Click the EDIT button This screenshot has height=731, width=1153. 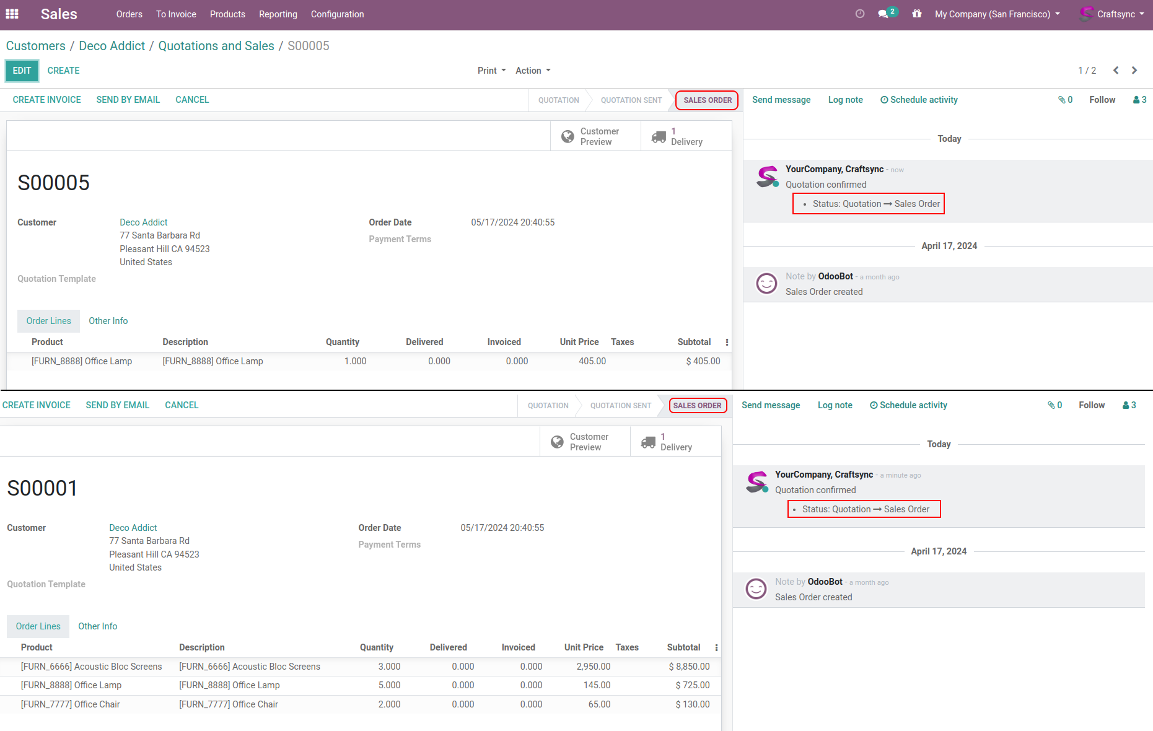(x=22, y=71)
